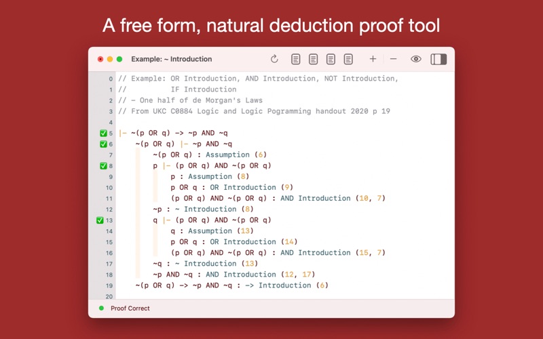Viewport: 543px width, 339px height.
Task: Click heading A free form, natural deduction proof tool
Action: click(271, 26)
